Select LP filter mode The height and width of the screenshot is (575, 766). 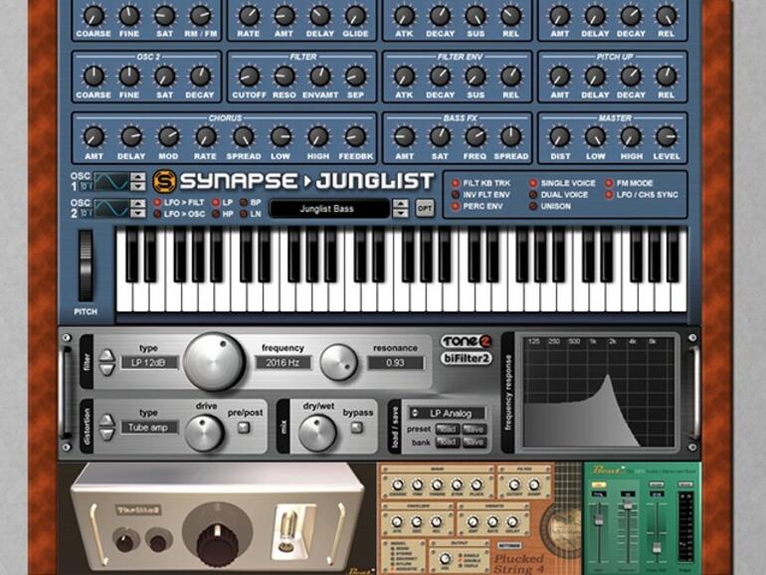pos(216,203)
